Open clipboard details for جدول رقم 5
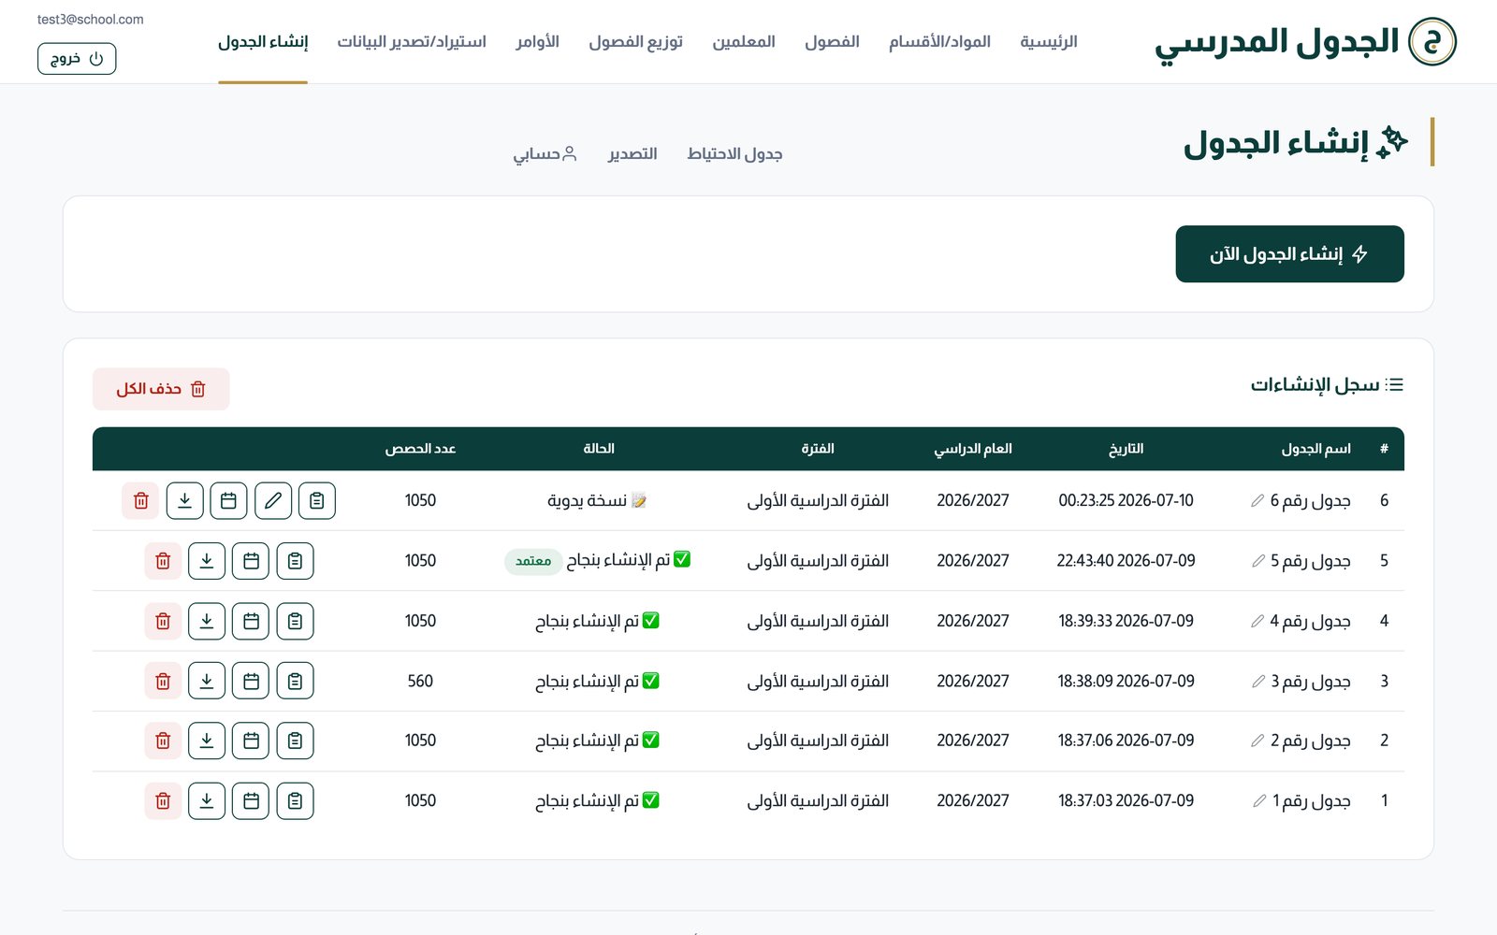This screenshot has width=1497, height=935. point(295,561)
